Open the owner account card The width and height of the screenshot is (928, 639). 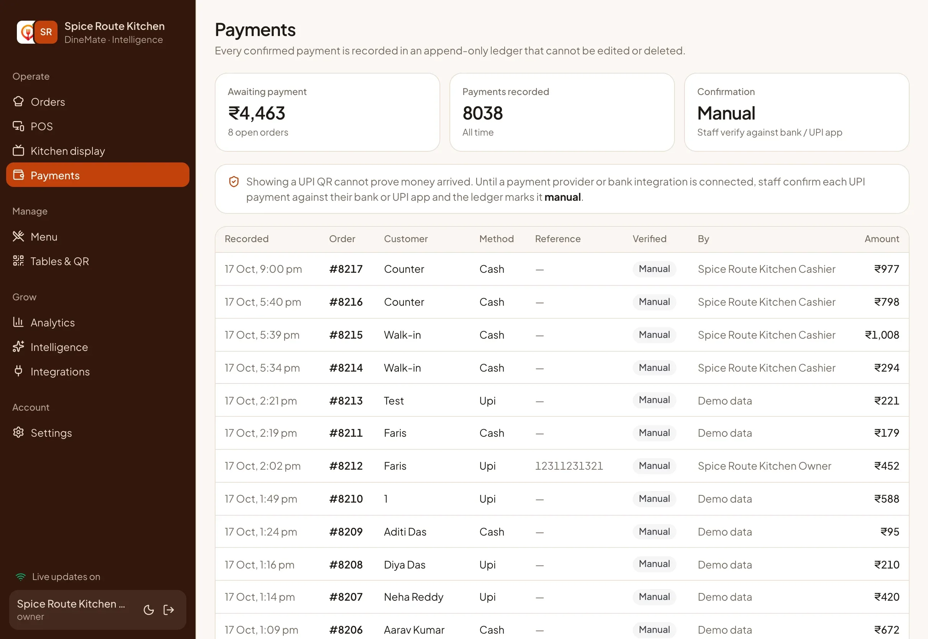point(98,610)
